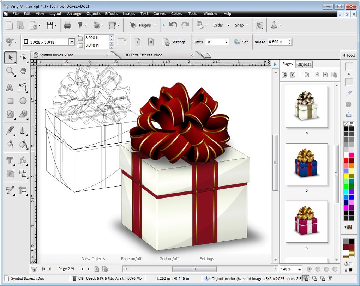
Task: Increase the page width 3.928 in stepper
Action: point(111,36)
